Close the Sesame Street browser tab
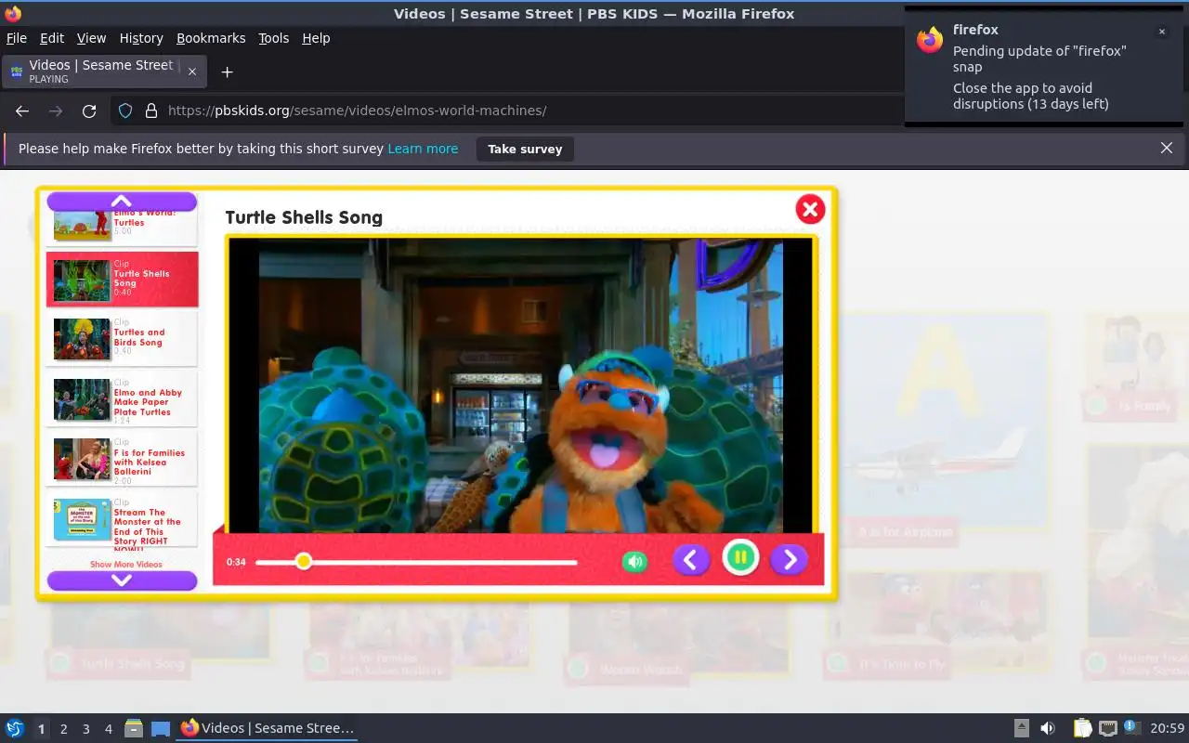This screenshot has height=743, width=1189. tap(192, 72)
